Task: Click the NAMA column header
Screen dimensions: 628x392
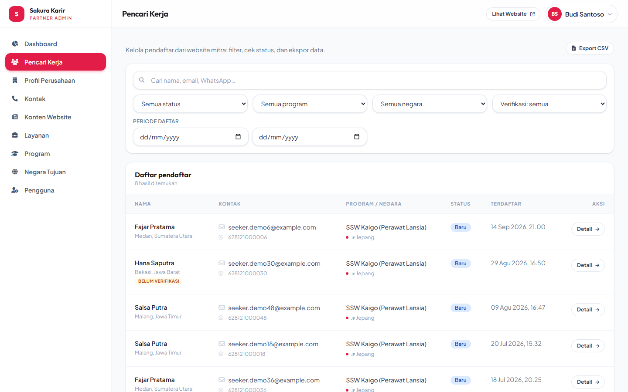Action: 143,204
